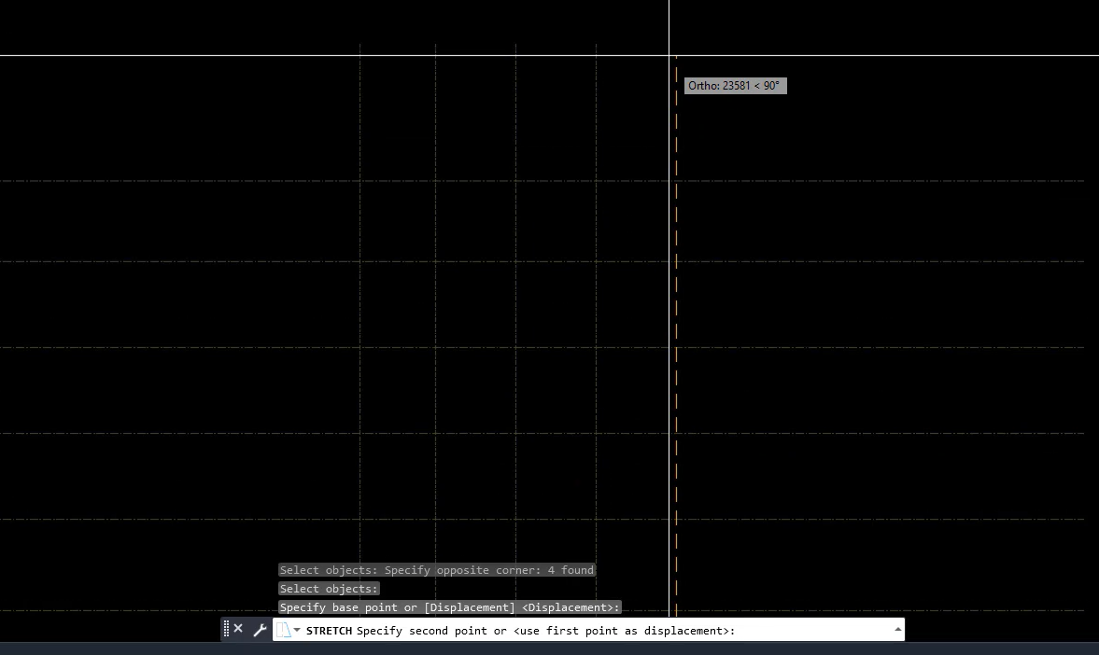The image size is (1099, 655).
Task: Click the STRETCH second point prompt field
Action: tap(588, 630)
